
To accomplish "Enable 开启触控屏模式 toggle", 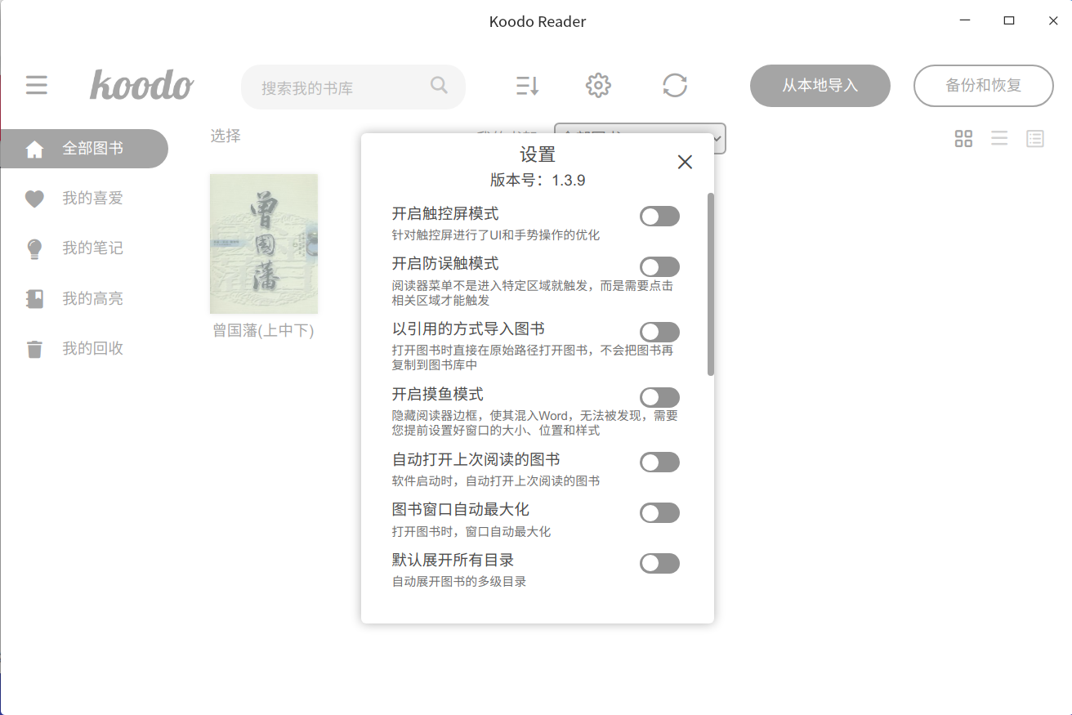I will click(659, 217).
